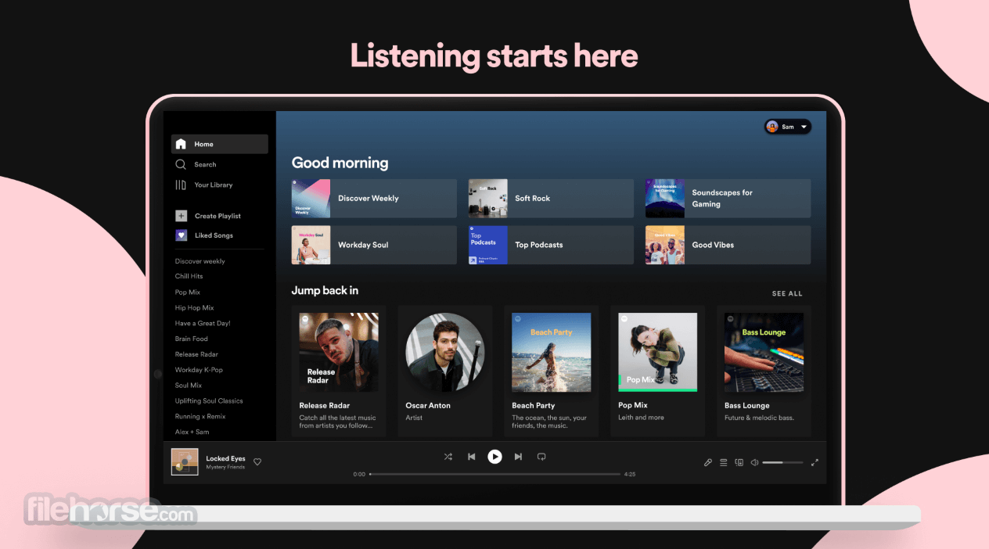
Task: Open the Sam profile dropdown
Action: click(788, 127)
